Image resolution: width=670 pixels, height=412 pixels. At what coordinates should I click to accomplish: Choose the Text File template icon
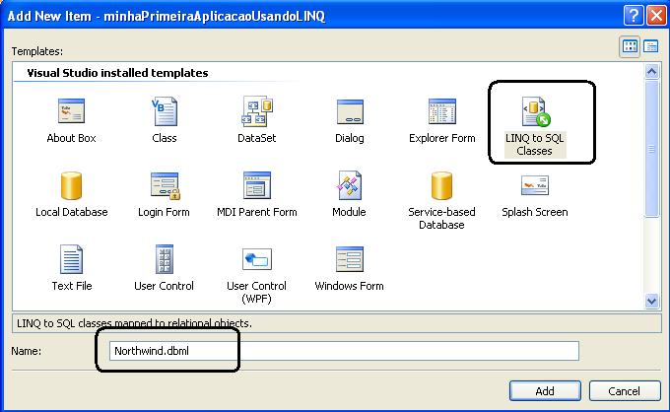(x=71, y=259)
